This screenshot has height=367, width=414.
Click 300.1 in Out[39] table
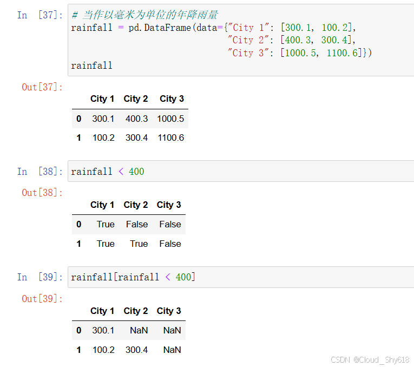point(103,330)
